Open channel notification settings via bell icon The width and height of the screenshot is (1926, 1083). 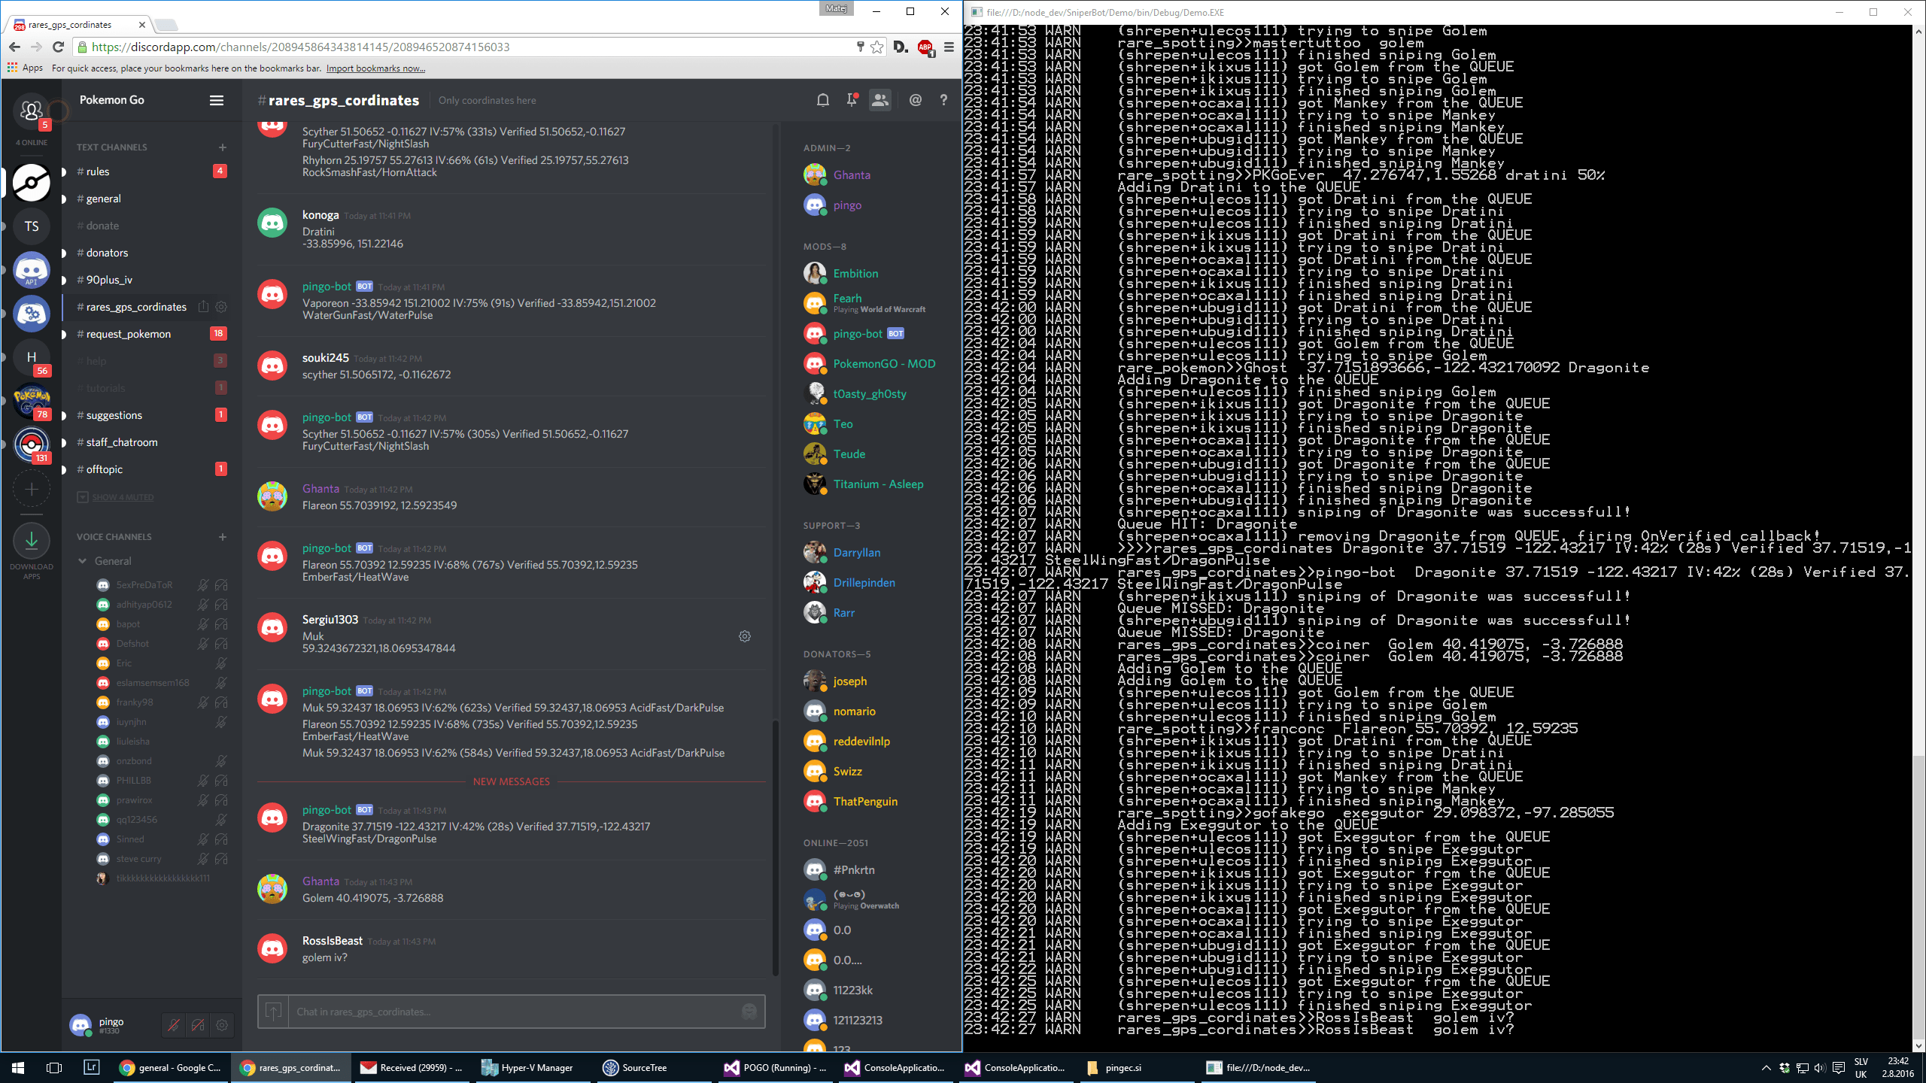pyautogui.click(x=822, y=99)
